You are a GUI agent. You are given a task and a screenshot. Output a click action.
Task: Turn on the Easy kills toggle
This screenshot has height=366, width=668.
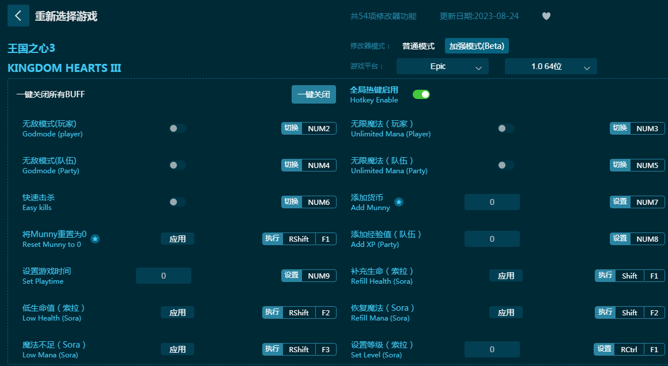(177, 202)
